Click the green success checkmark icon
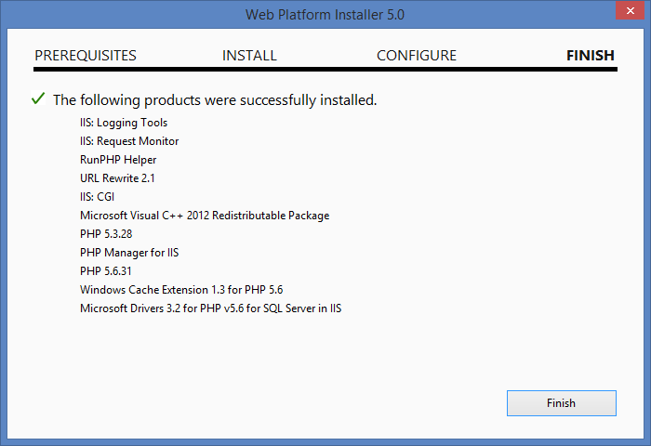Screen dimensions: 651x446 tap(38, 98)
